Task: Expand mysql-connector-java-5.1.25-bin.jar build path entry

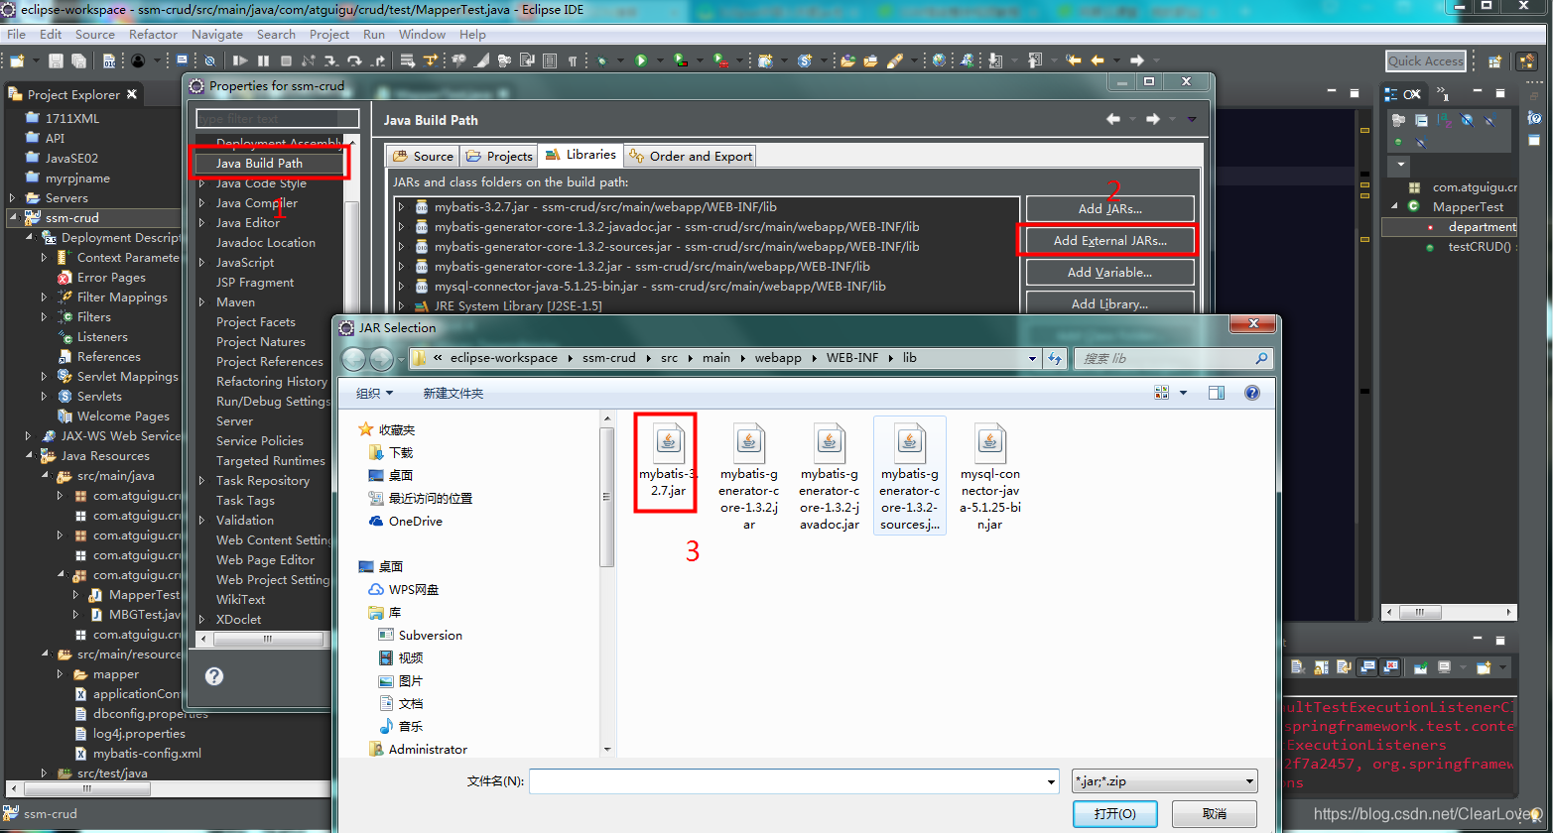Action: pyautogui.click(x=401, y=287)
